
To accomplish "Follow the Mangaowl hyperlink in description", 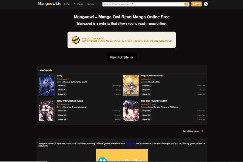I will [x=130, y=143].
